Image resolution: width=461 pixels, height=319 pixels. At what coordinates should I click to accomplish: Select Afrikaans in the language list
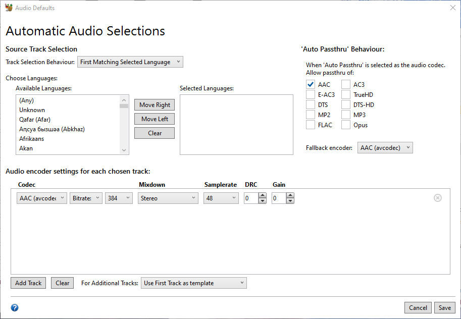point(68,138)
